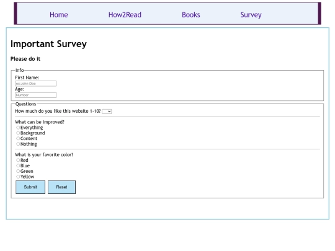Submit the survey form
This screenshot has height=251, width=335.
point(30,187)
